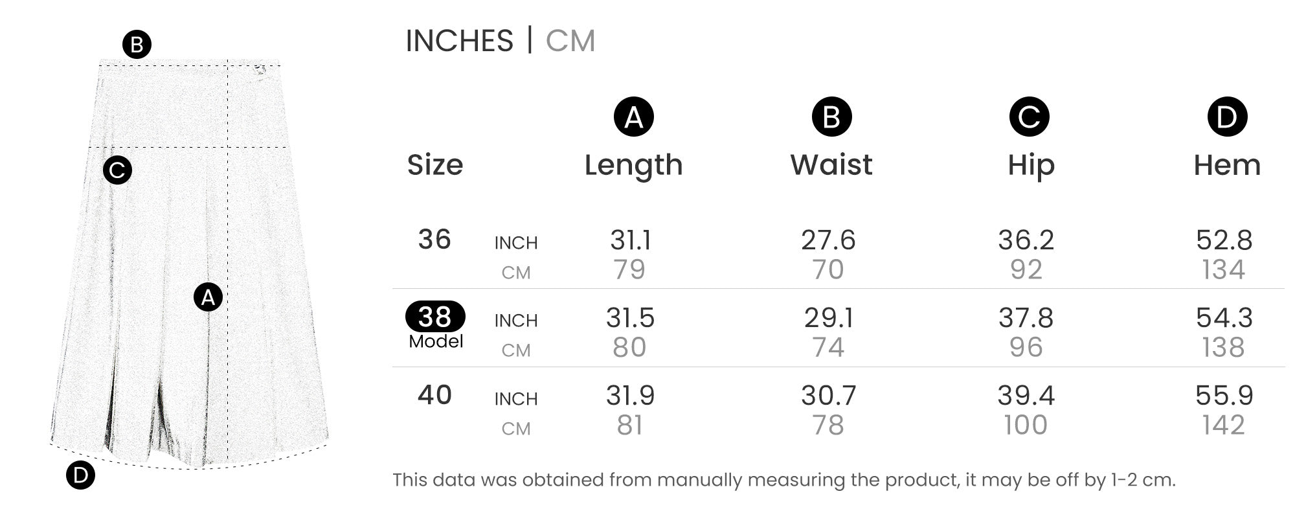Viewport: 1295px width, 522px height.
Task: Choose size 40 in the size column
Action: coord(434,395)
